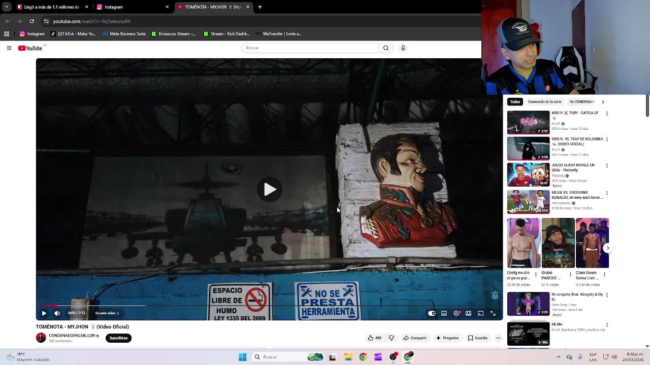Open 'De cerquita' video
650x365 pixels.
[x=528, y=304]
